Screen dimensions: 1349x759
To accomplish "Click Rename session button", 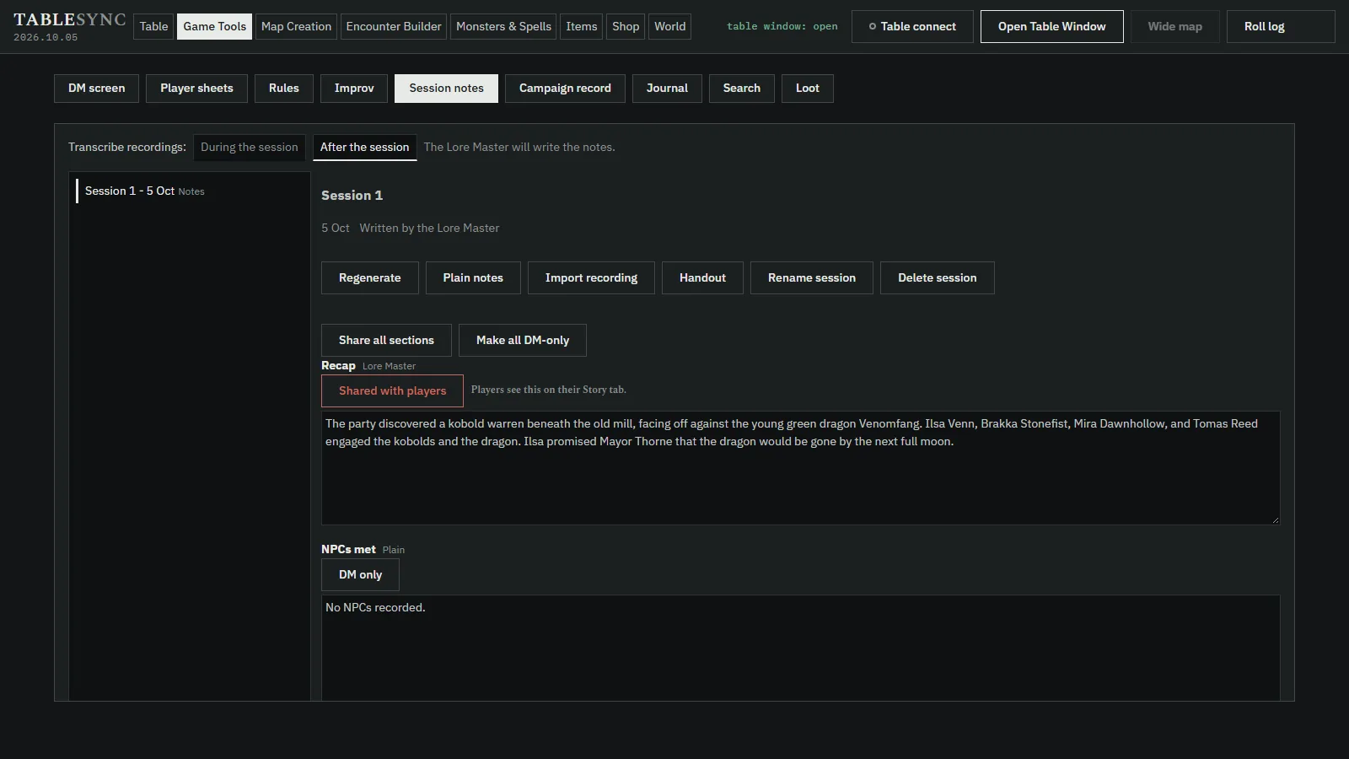I will tap(811, 277).
